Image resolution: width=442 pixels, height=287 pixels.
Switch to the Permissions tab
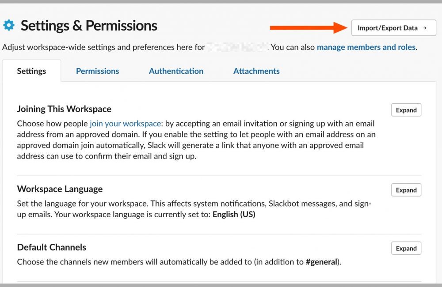[x=97, y=71]
